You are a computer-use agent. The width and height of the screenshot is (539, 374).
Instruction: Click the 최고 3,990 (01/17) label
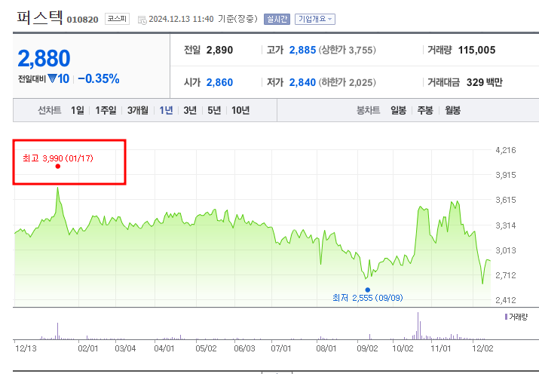click(58, 158)
